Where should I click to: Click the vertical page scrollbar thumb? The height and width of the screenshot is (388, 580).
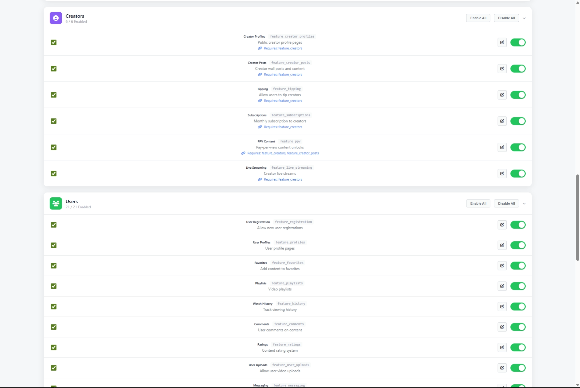[x=577, y=218]
